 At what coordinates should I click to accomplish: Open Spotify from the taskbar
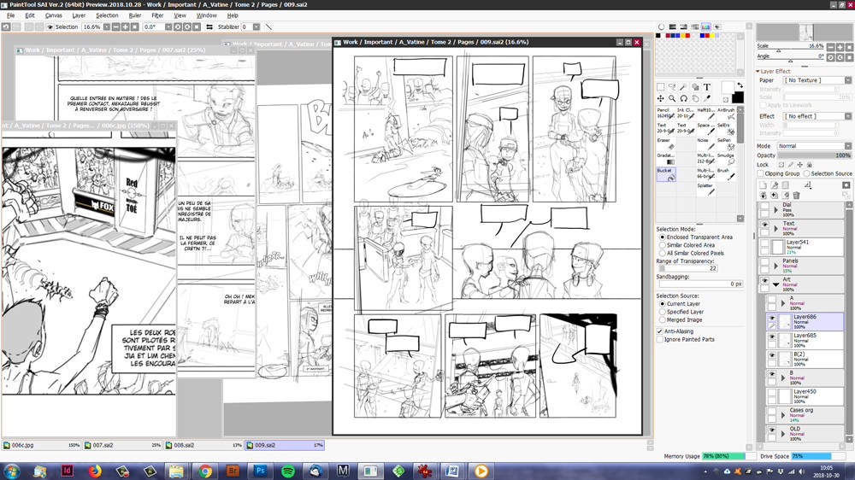tap(288, 471)
